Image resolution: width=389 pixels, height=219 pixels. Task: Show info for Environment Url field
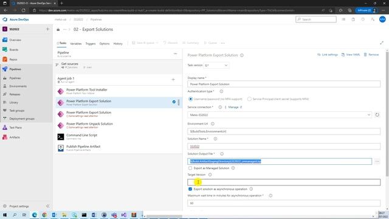pos(213,123)
